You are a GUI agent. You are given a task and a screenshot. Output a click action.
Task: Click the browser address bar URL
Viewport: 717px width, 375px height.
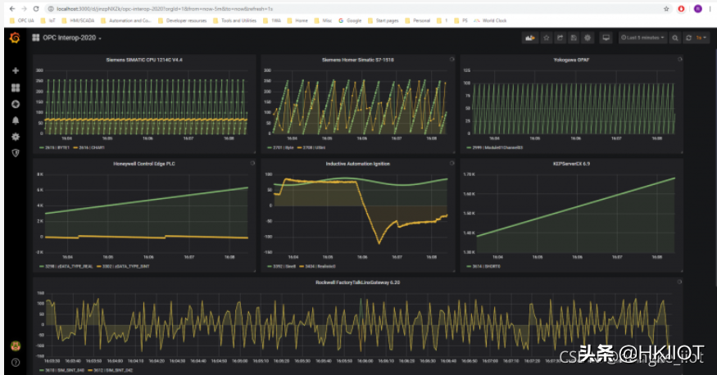[x=165, y=9]
